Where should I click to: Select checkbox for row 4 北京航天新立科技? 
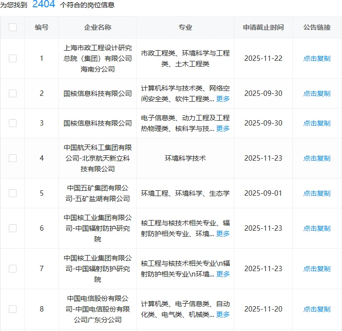coord(13,158)
